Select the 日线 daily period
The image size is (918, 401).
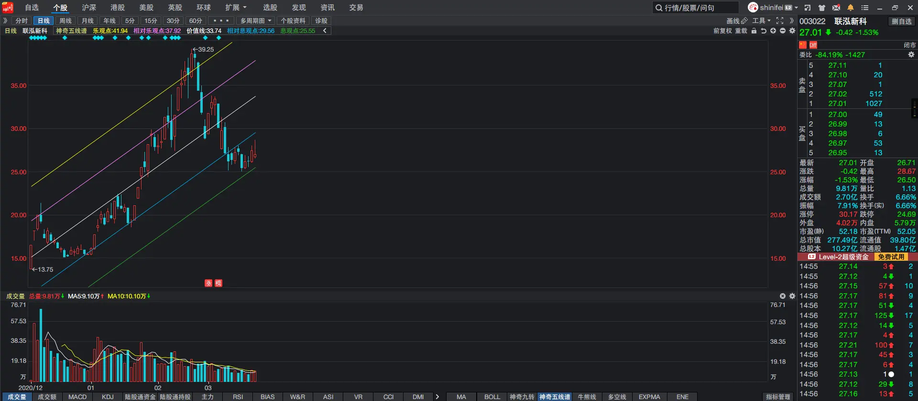[44, 21]
